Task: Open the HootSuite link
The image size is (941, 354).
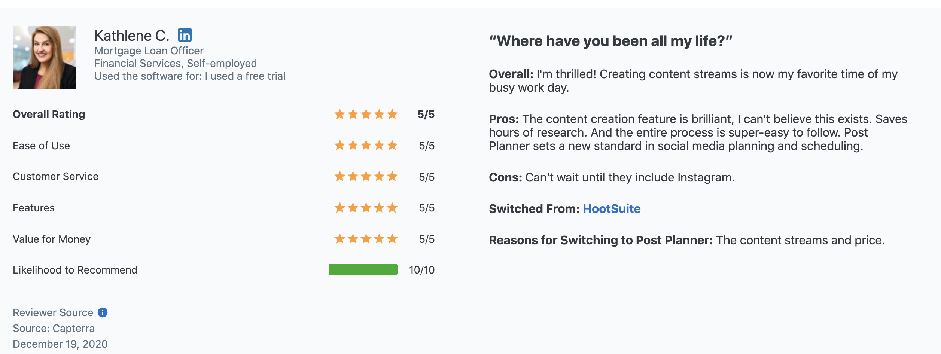Action: pos(612,209)
